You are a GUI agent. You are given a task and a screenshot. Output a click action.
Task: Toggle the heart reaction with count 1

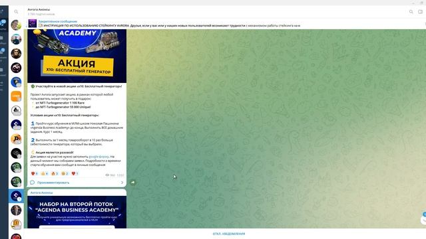75,174
